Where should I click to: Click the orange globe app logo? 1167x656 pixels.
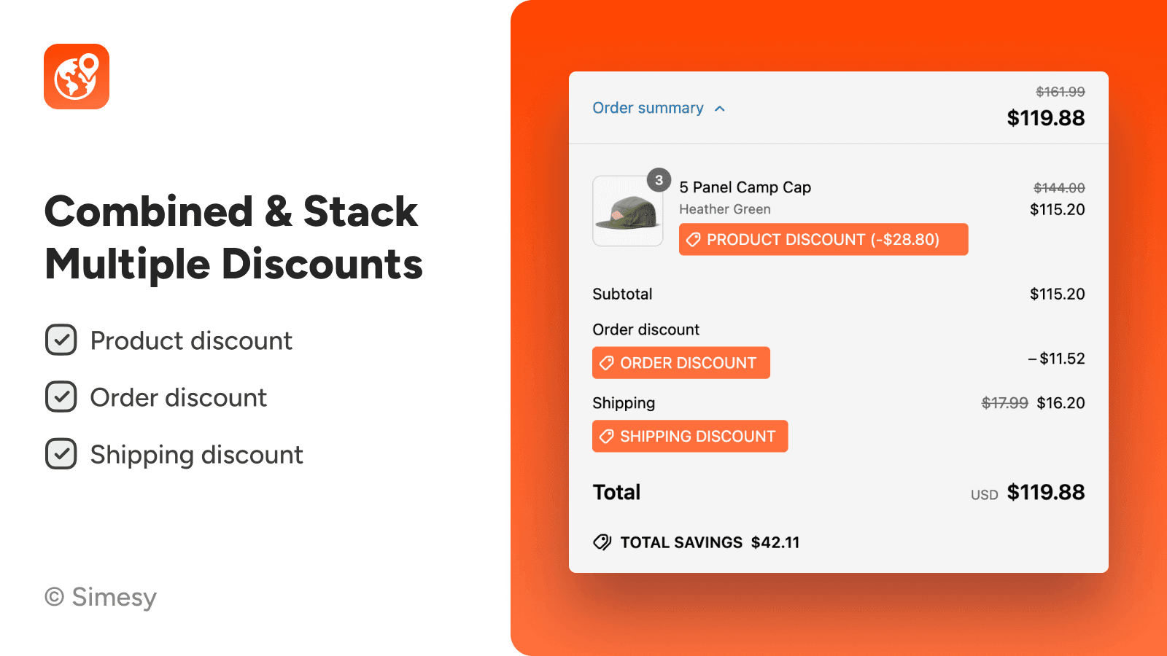tap(77, 77)
